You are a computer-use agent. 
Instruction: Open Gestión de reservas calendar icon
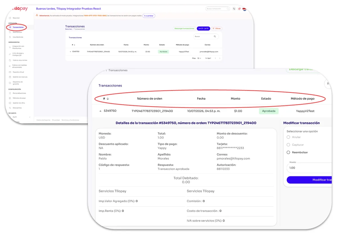(x=10, y=77)
